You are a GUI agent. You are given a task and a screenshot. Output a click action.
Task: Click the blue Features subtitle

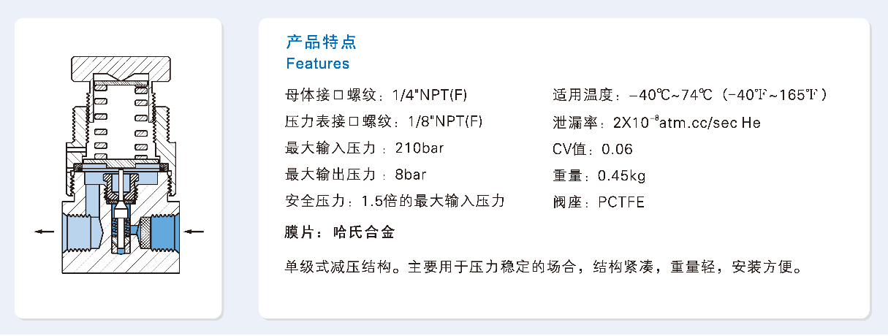click(317, 64)
